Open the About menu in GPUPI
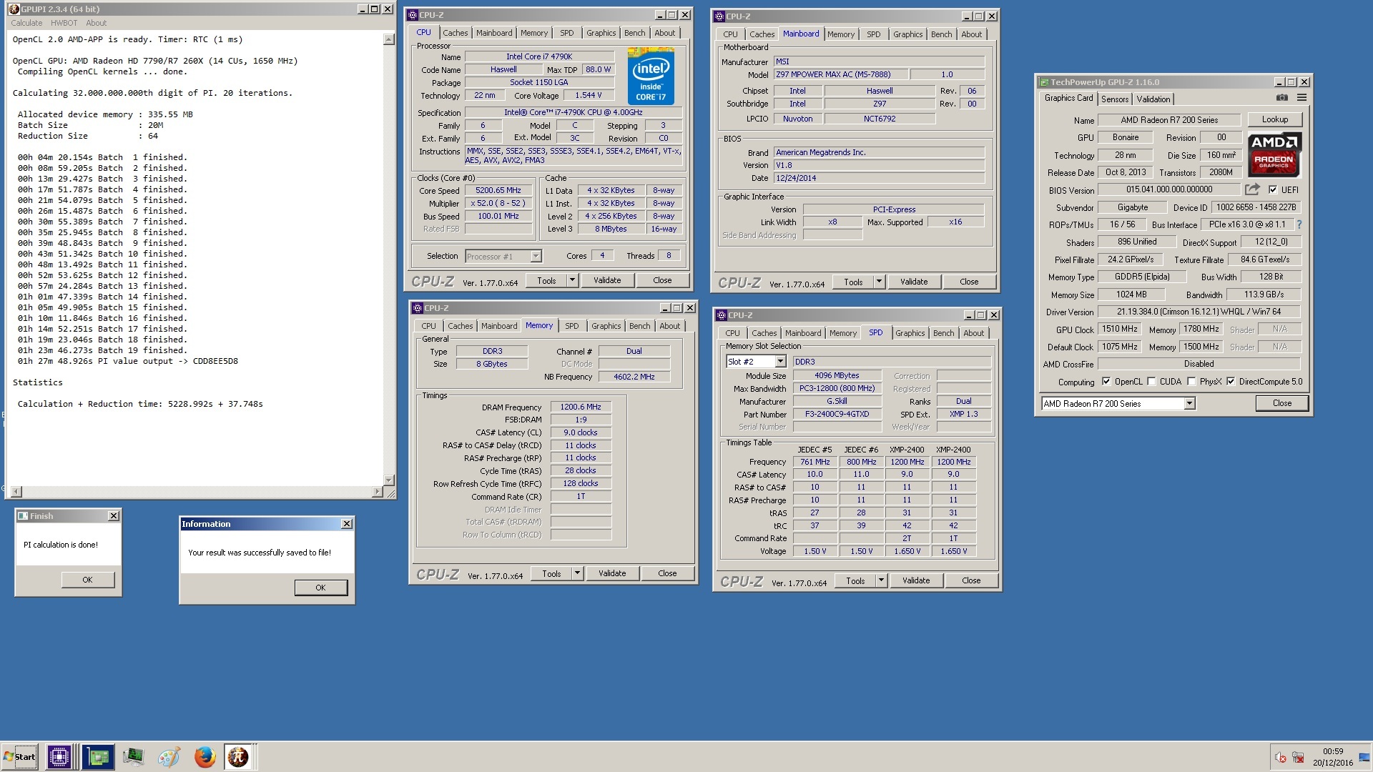The image size is (1373, 772). [x=96, y=23]
